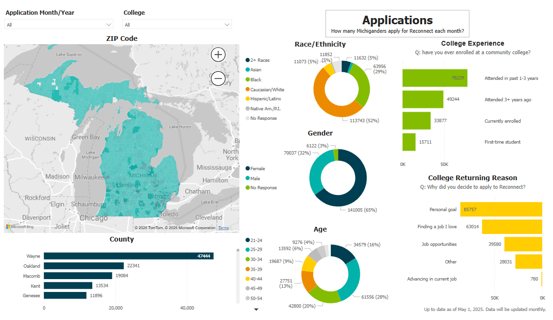The height and width of the screenshot is (320, 553).
Task: Select the Native Am./P.I. legend item
Action: (x=263, y=108)
